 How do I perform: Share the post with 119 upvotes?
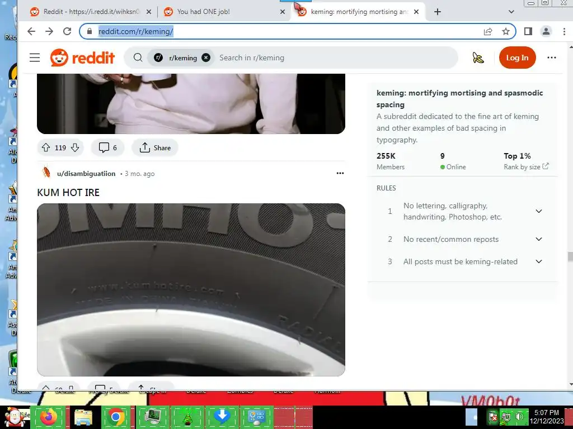point(155,147)
